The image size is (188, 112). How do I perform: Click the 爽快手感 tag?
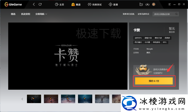click(158, 38)
